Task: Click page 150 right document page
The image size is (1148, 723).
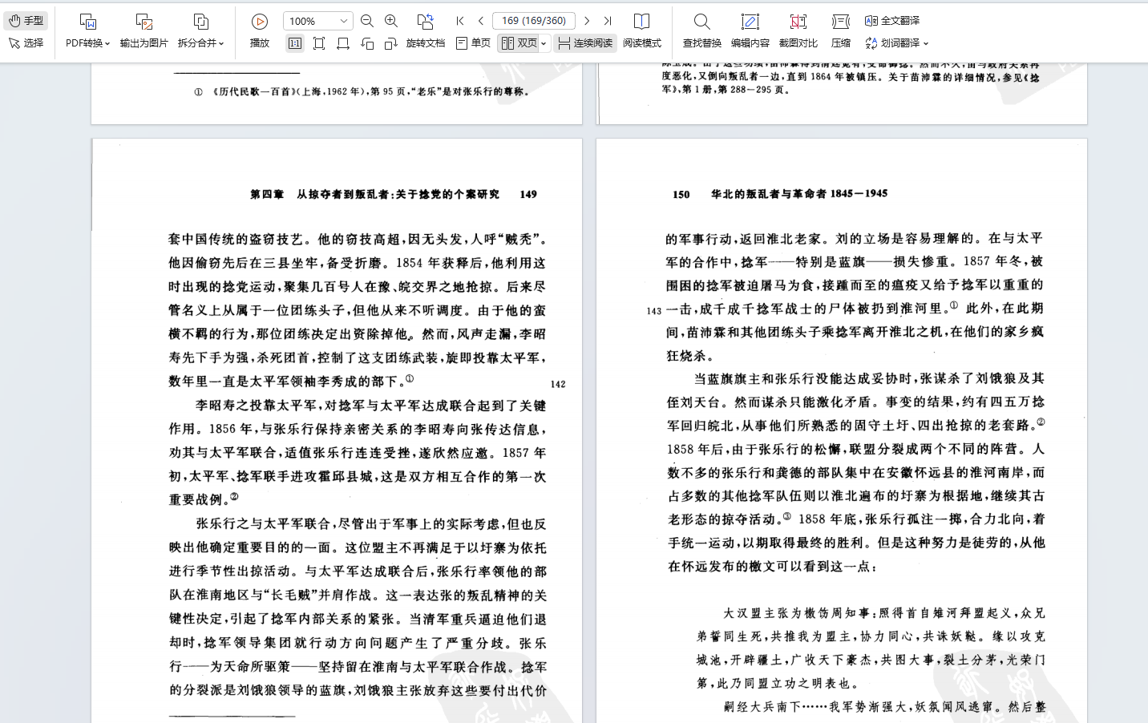Action: coord(842,430)
